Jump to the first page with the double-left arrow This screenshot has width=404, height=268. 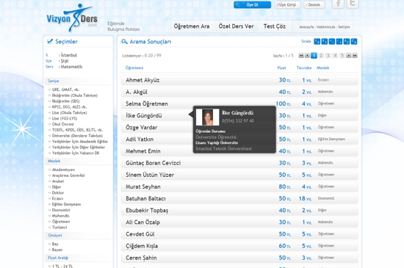point(301,55)
